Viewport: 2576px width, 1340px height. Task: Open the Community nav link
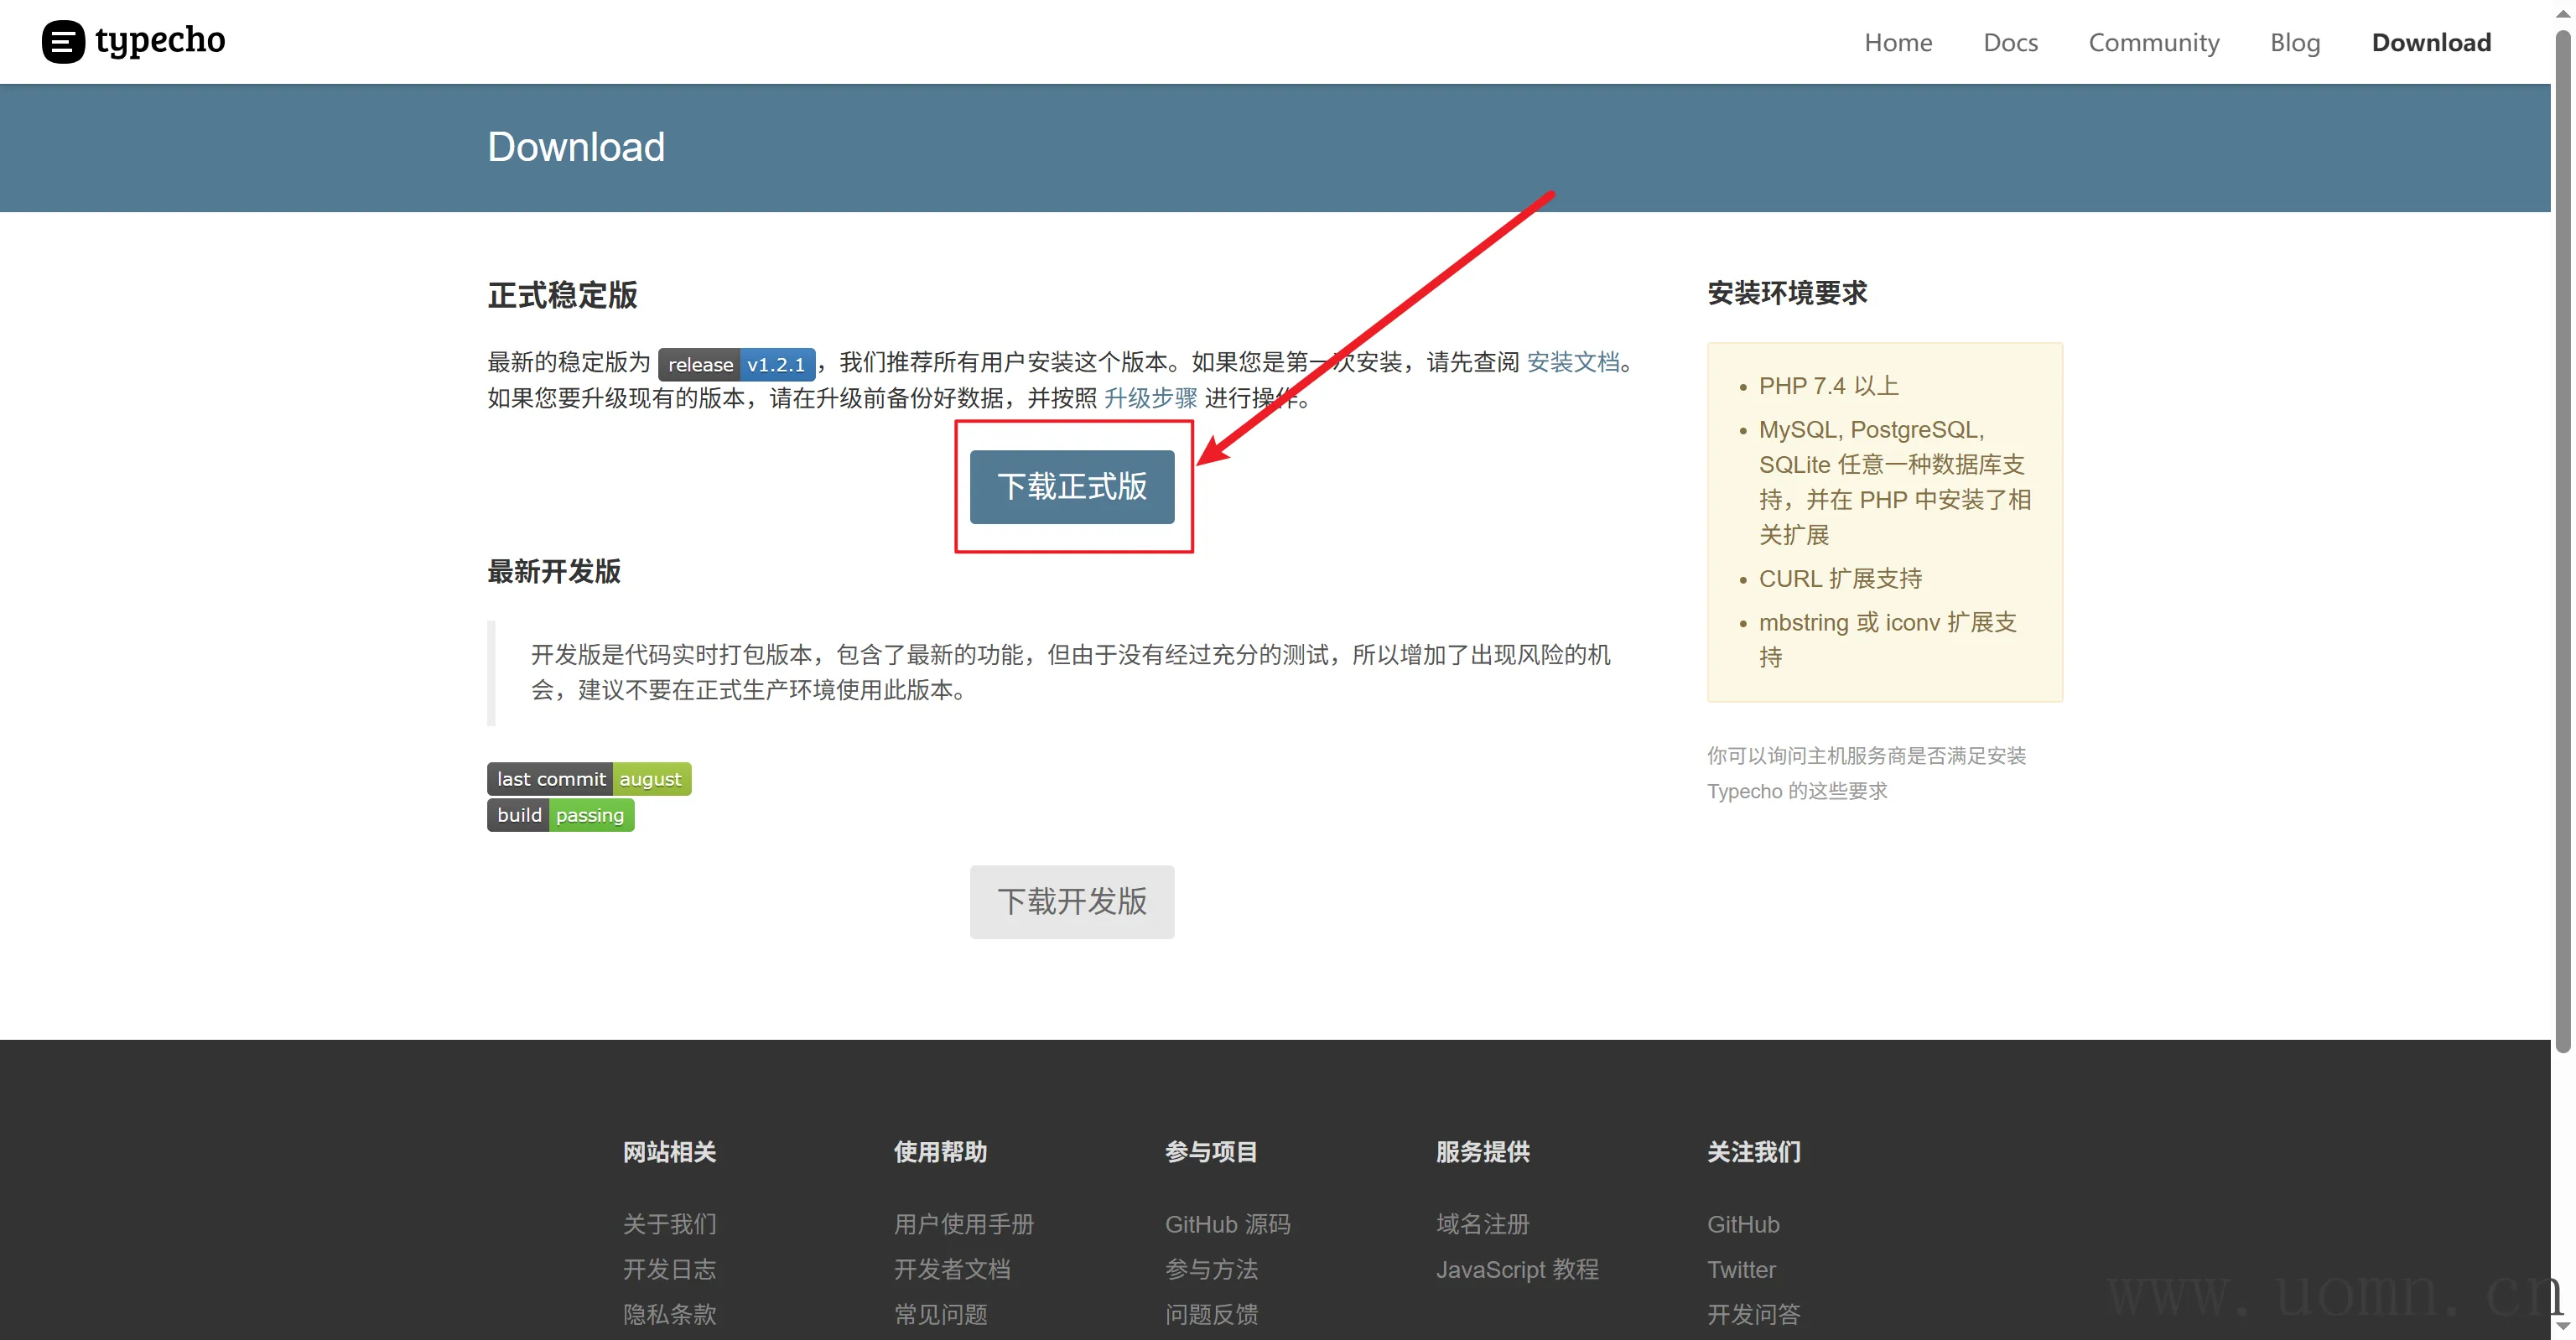pyautogui.click(x=2153, y=42)
